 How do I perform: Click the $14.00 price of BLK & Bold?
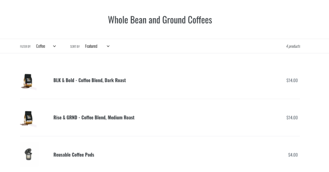pyautogui.click(x=292, y=80)
